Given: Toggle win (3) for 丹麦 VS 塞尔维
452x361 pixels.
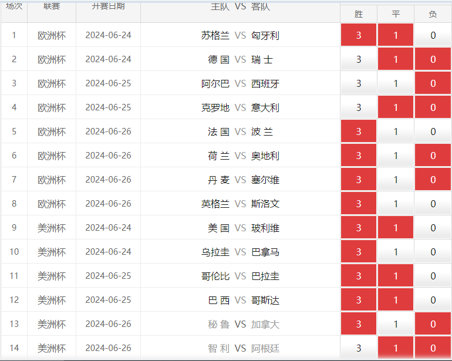Looking at the screenshot, I should 358,180.
